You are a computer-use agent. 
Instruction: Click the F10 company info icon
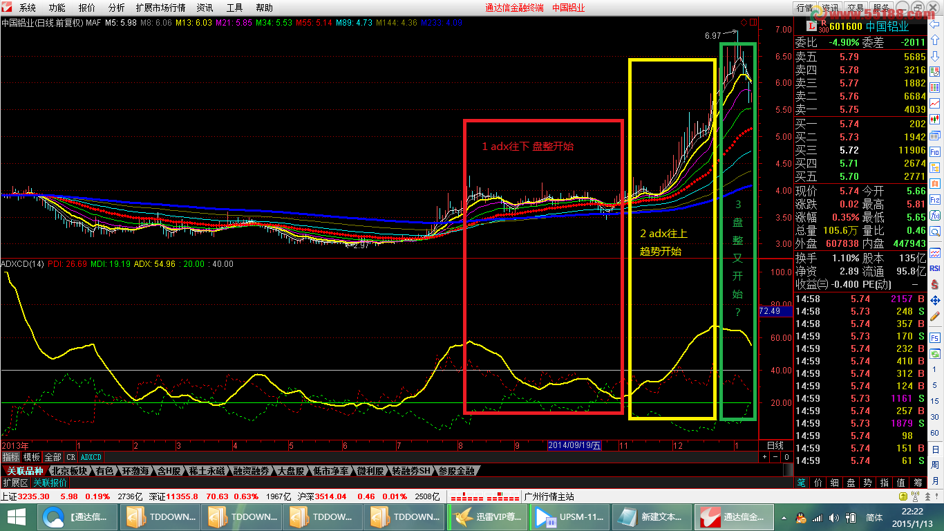(x=934, y=151)
